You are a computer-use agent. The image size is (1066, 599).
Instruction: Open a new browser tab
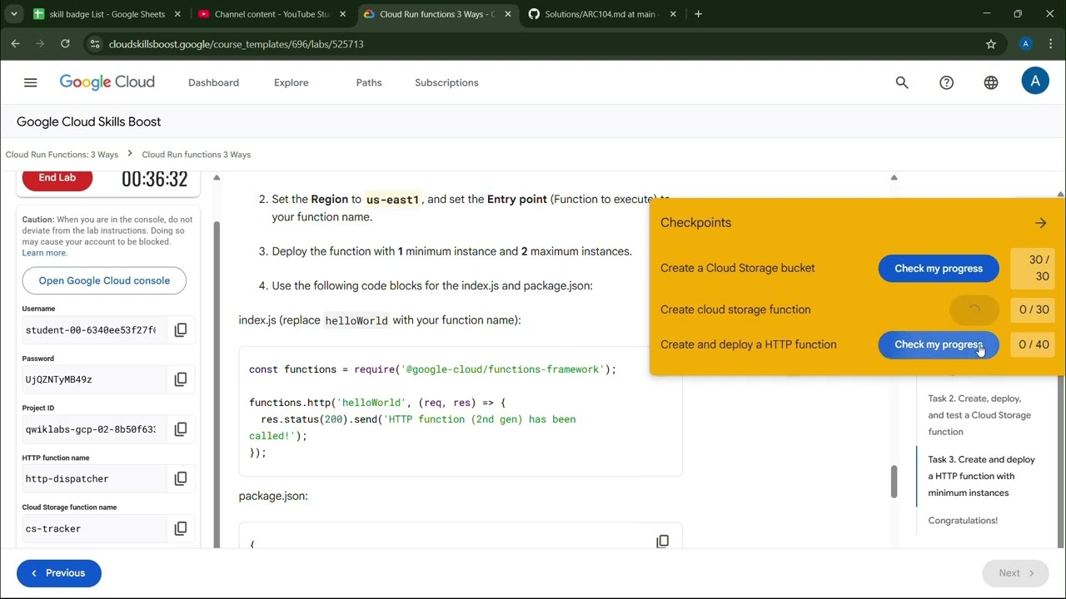coord(698,14)
